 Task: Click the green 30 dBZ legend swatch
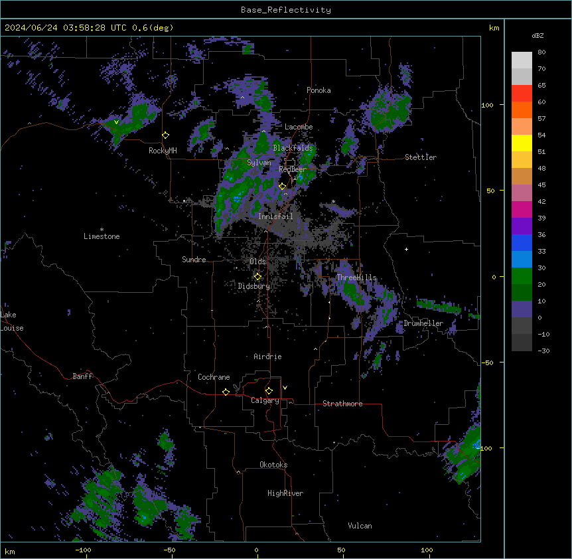(x=522, y=276)
